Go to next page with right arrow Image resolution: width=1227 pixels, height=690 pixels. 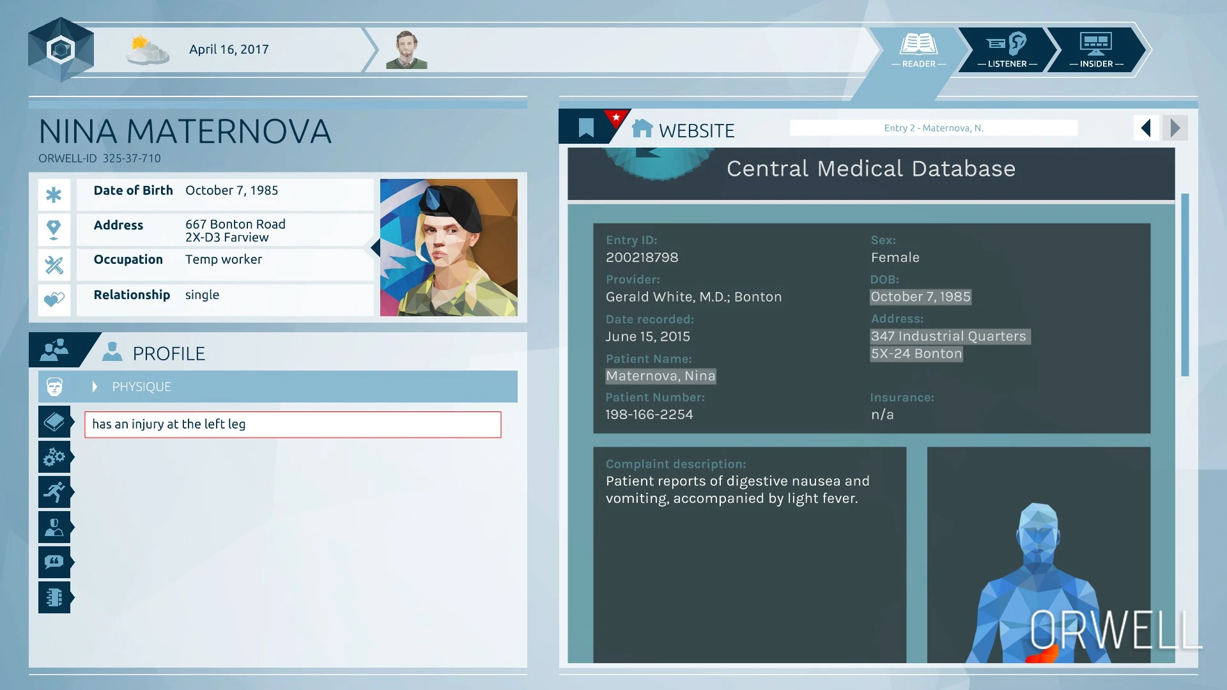coord(1175,128)
